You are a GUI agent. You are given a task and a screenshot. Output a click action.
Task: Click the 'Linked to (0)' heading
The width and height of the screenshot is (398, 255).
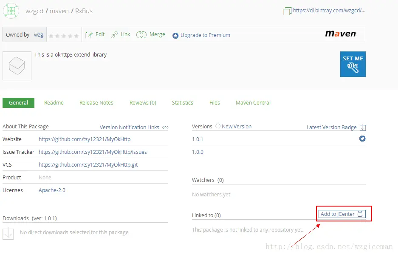pyautogui.click(x=206, y=215)
